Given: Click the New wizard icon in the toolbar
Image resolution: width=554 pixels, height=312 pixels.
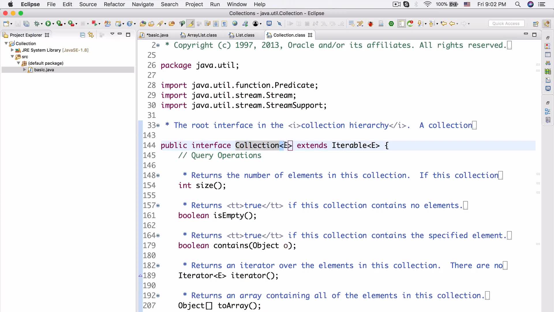Looking at the screenshot, I should tap(6, 24).
